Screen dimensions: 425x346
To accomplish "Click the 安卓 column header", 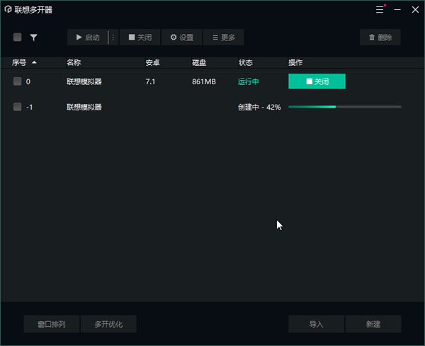I will 152,62.
